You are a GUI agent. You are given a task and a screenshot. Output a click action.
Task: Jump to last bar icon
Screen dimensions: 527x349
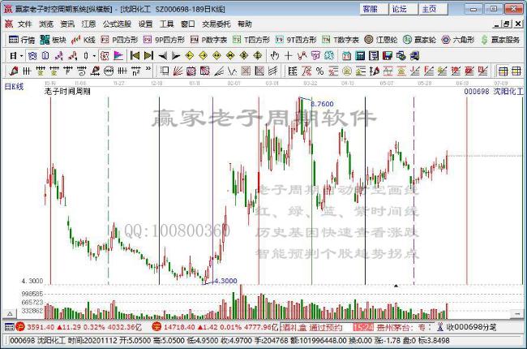[x=148, y=56]
